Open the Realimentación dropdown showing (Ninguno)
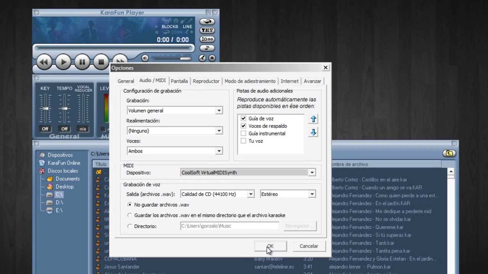The width and height of the screenshot is (488, 274). point(175,131)
